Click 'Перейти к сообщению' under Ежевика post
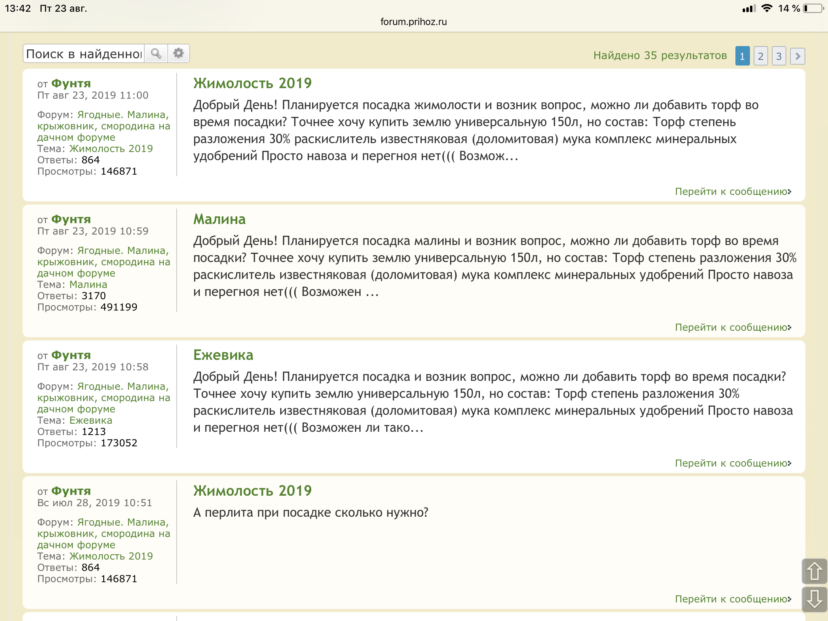828x621 pixels. (x=733, y=463)
